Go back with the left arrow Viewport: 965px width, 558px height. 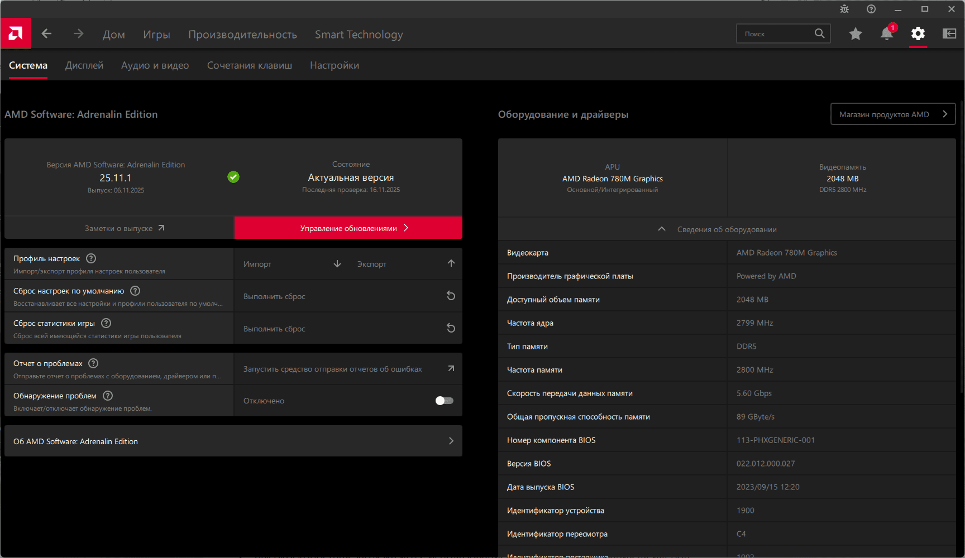pos(47,34)
